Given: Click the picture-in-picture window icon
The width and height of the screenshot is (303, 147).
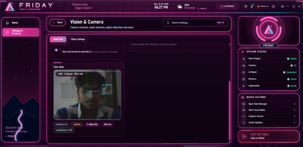Looking at the screenshot, I should point(282,6).
